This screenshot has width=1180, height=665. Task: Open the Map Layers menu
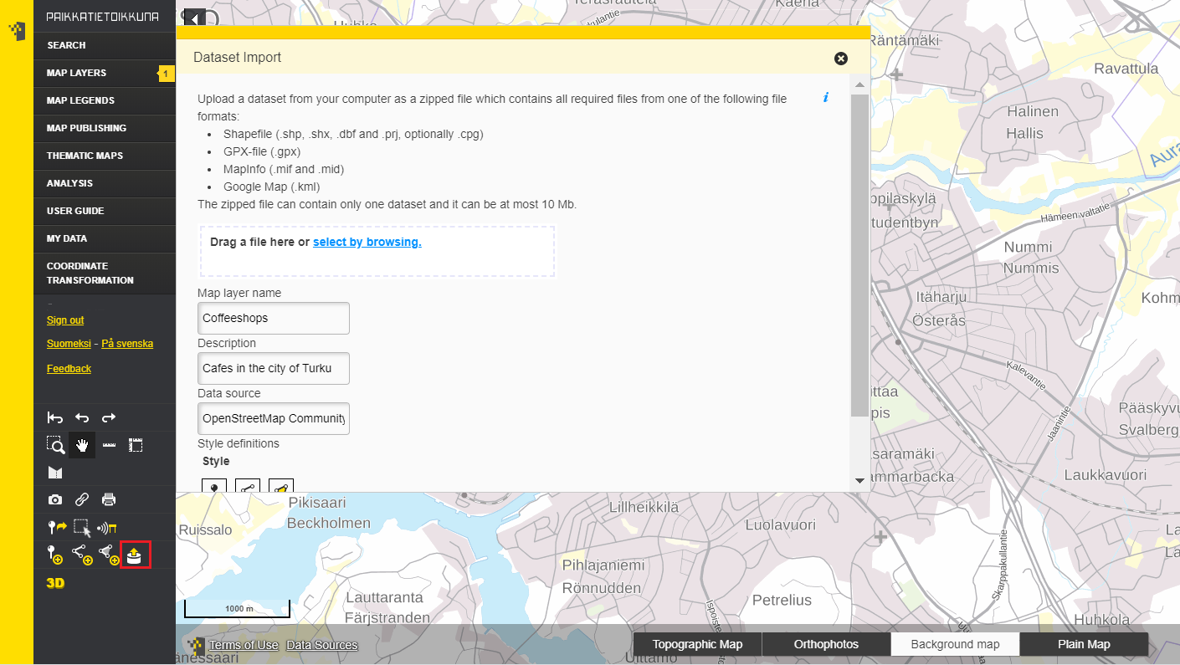click(x=105, y=73)
